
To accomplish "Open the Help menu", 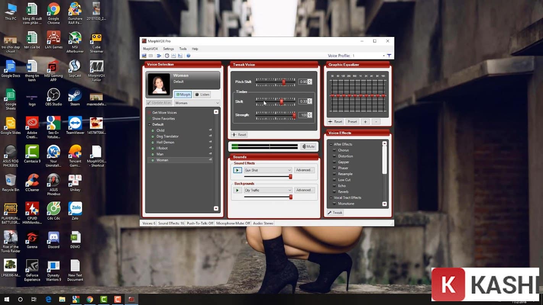I will click(195, 49).
